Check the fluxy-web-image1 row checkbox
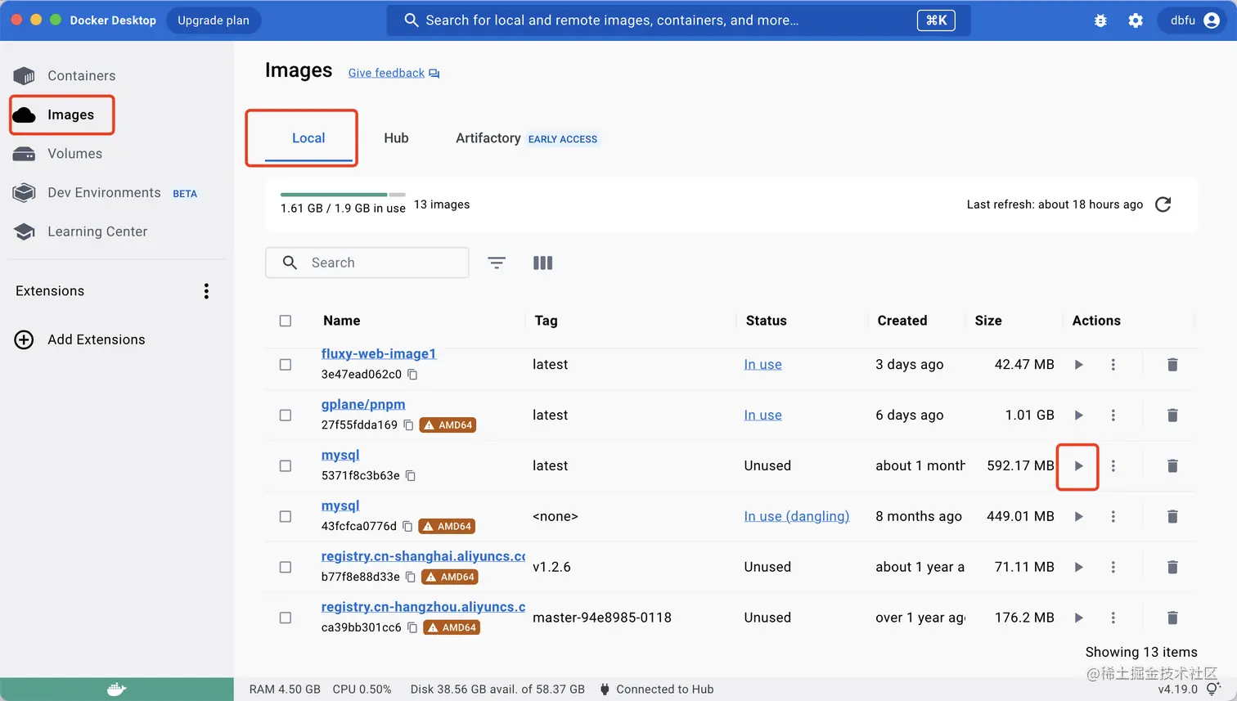This screenshot has width=1237, height=701. coord(286,365)
